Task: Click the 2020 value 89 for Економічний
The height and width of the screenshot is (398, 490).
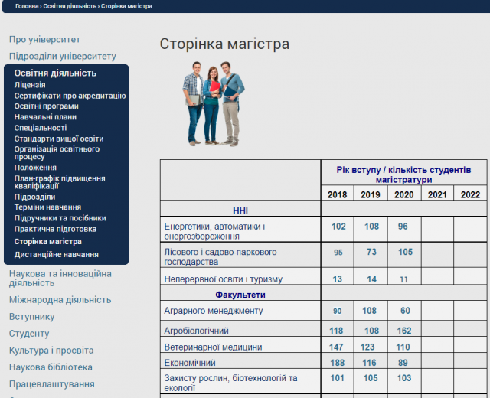Action: (x=403, y=363)
